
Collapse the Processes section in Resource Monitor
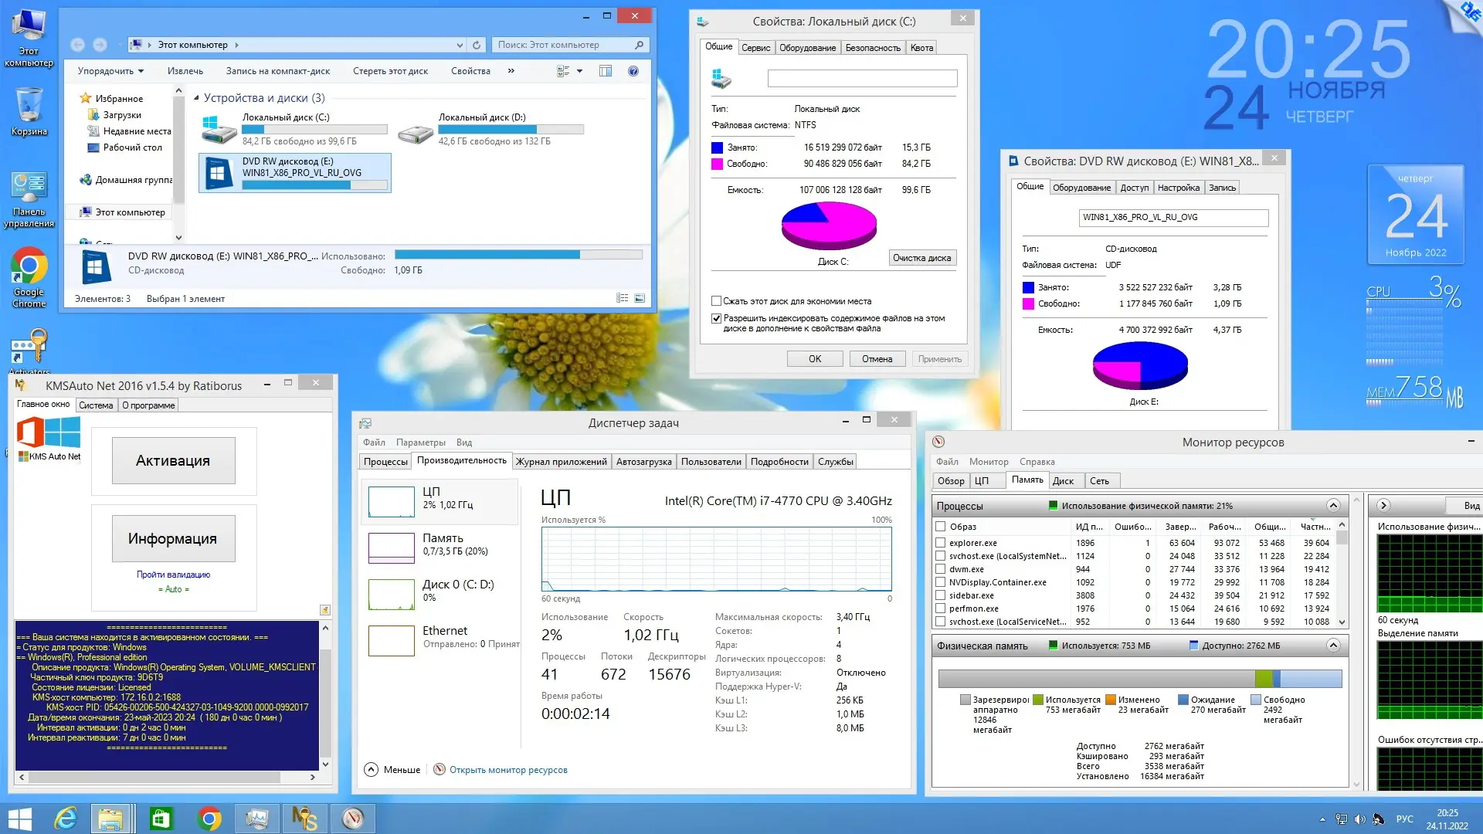coord(1333,505)
